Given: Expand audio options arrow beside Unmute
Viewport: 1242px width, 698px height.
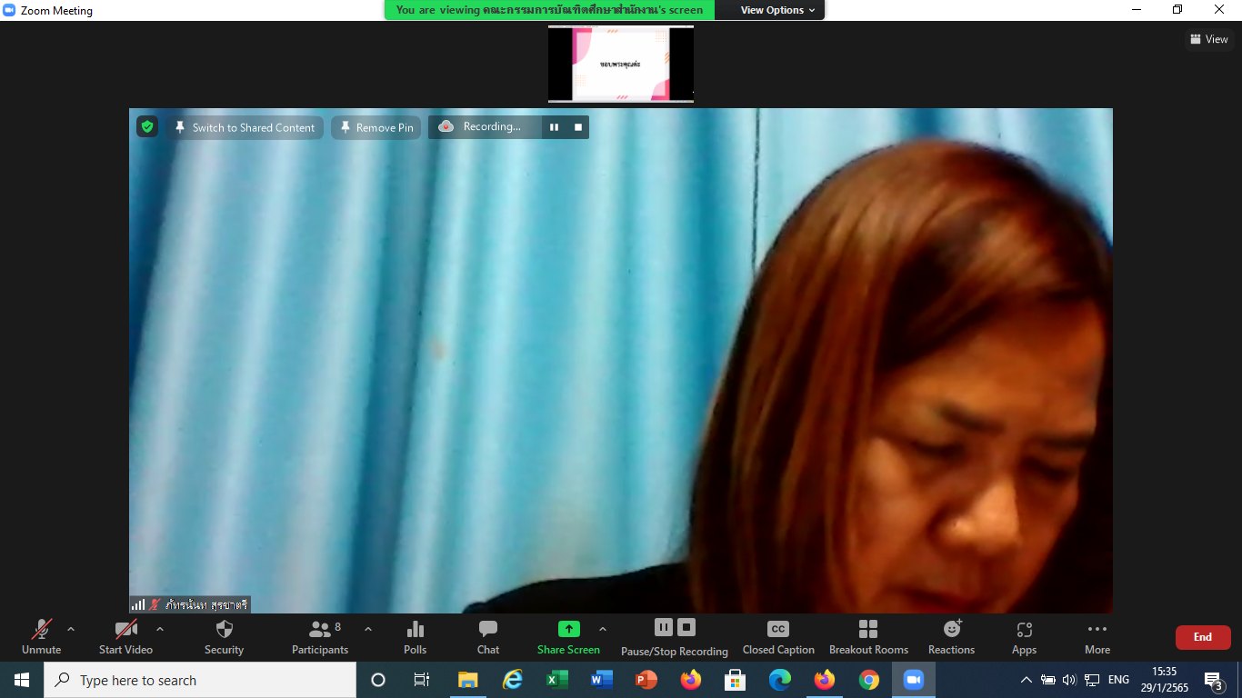Looking at the screenshot, I should (x=71, y=629).
